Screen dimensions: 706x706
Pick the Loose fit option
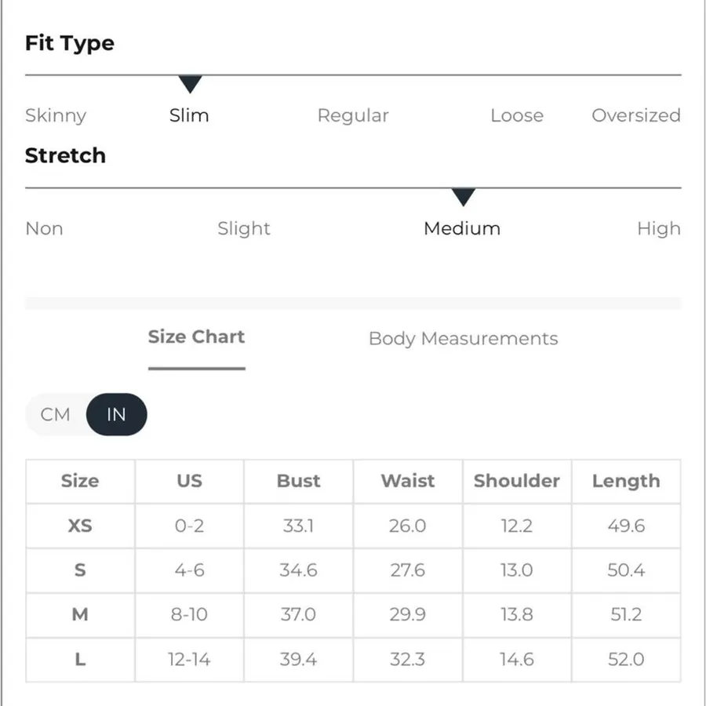click(x=517, y=116)
